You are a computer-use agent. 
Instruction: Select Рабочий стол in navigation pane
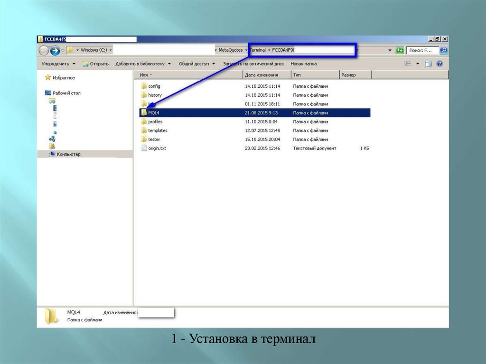click(x=66, y=93)
